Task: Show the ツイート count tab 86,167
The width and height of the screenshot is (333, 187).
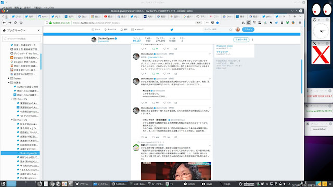Action: [137, 39]
